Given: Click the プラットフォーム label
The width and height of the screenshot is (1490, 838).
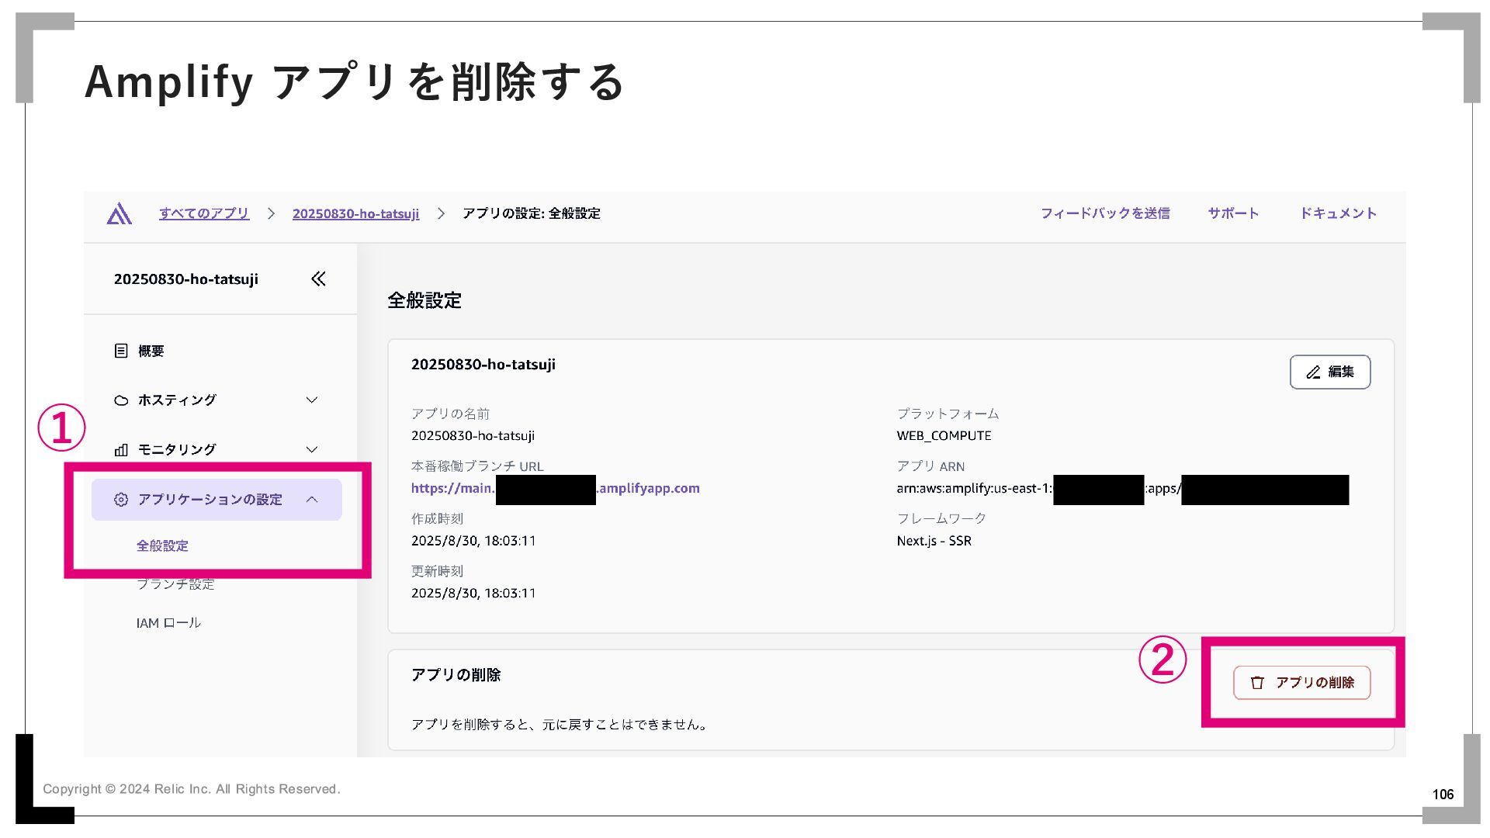Looking at the screenshot, I should point(948,414).
